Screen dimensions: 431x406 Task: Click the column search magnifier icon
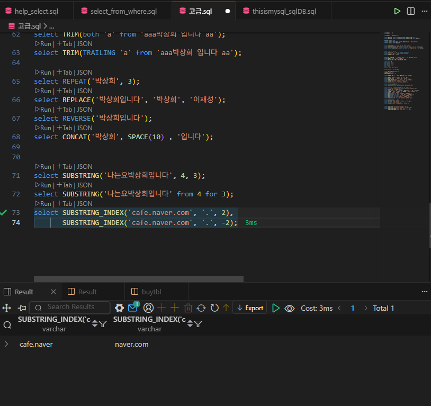[7, 325]
